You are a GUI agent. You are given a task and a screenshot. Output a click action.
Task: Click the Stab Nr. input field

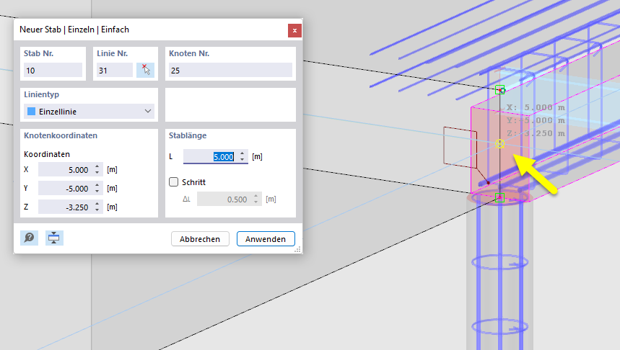(53, 71)
